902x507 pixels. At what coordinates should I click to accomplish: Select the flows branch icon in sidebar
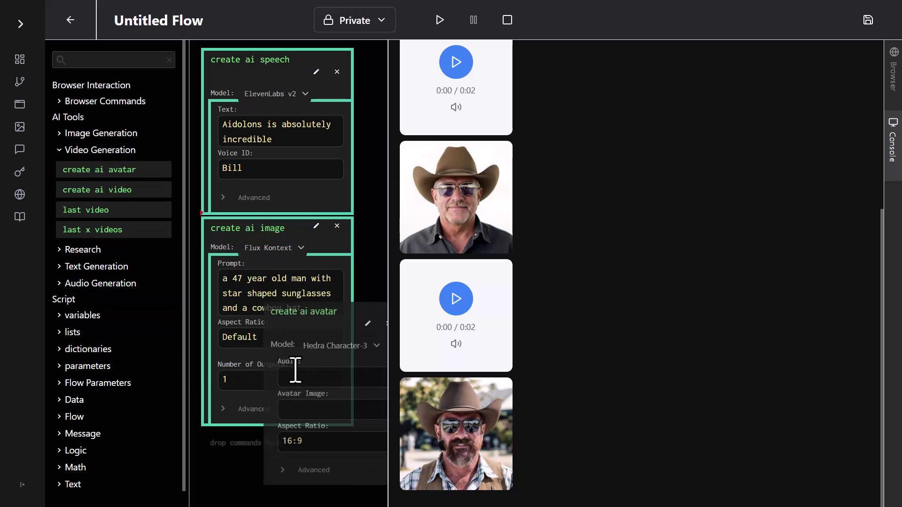19,82
